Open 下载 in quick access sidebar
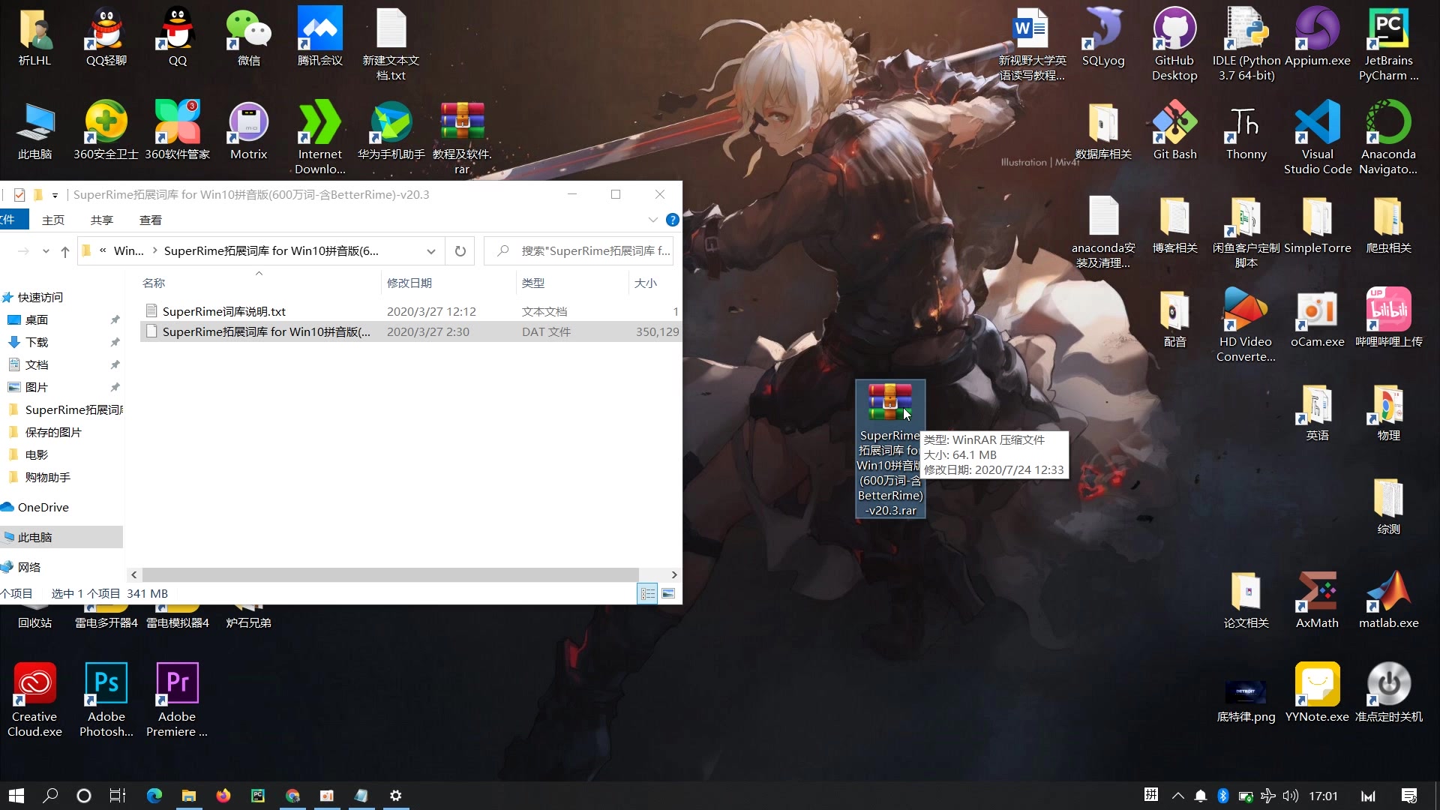1440x810 pixels. [37, 342]
